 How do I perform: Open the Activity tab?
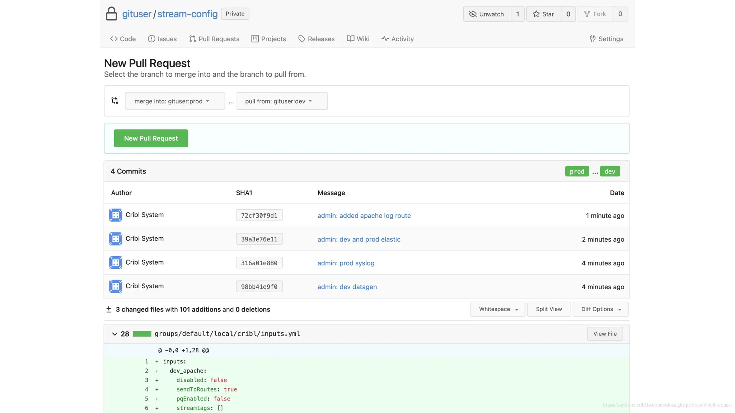pos(398,39)
